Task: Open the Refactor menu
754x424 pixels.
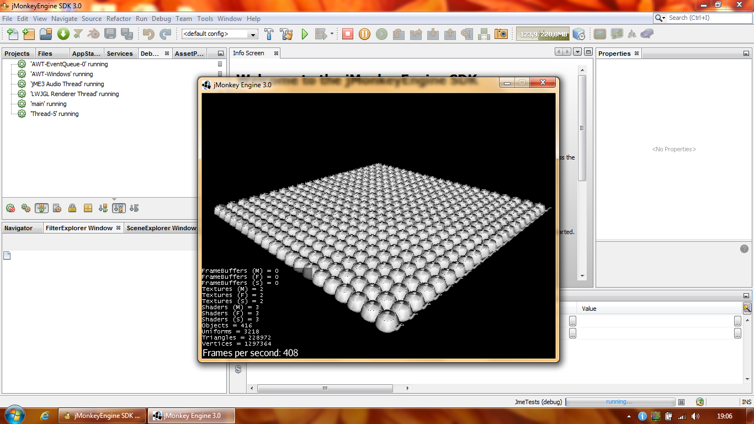Action: pos(119,18)
